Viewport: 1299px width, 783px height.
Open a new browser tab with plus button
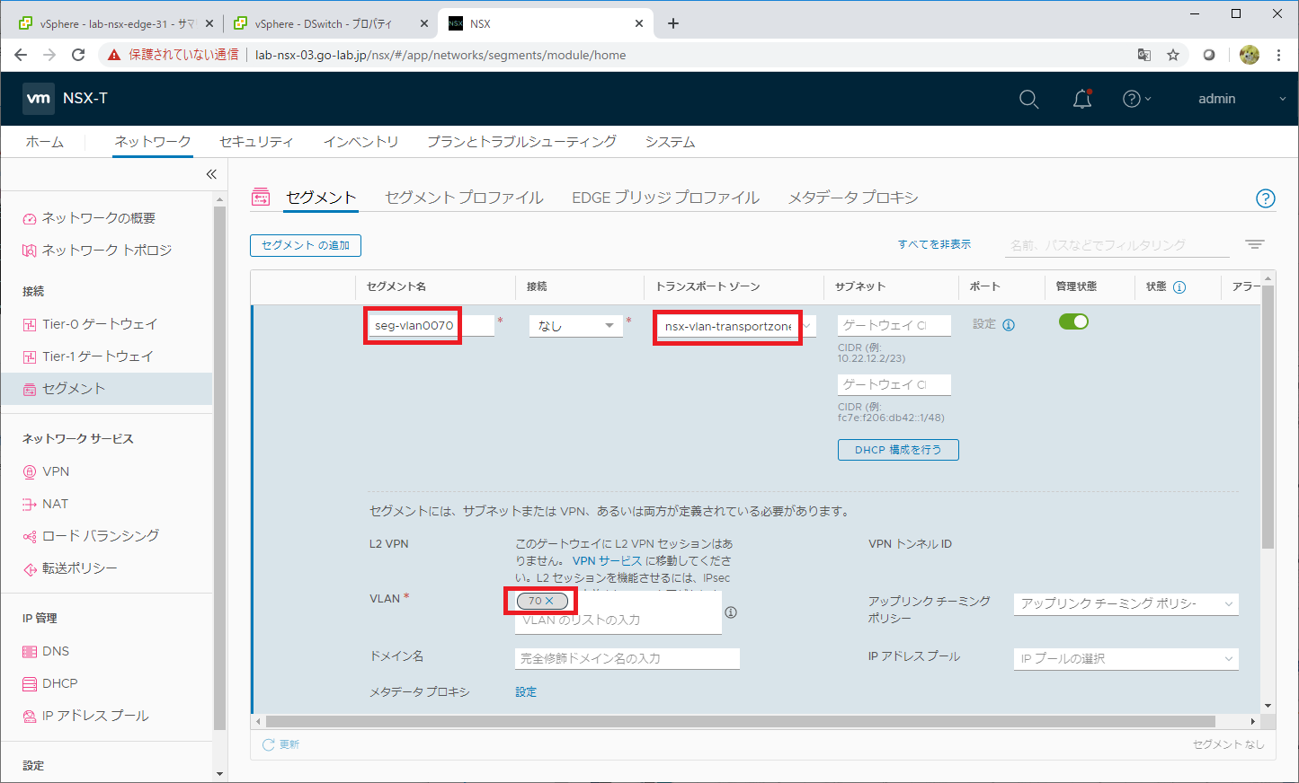click(x=673, y=23)
